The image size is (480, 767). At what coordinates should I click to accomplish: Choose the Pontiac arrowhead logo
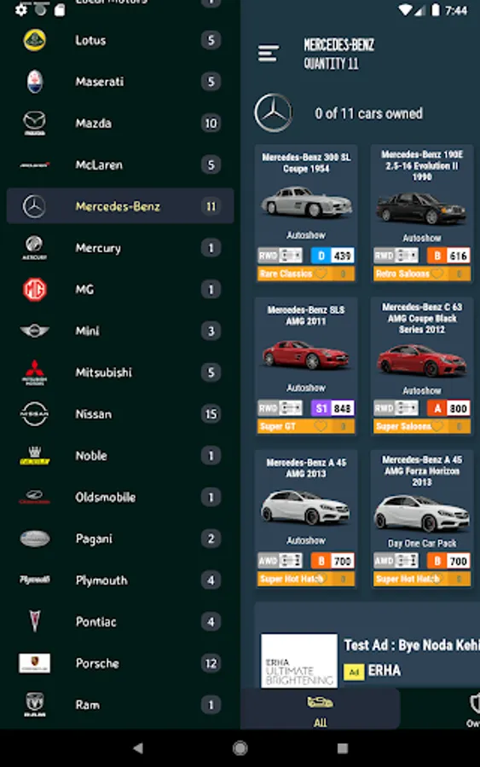(34, 621)
